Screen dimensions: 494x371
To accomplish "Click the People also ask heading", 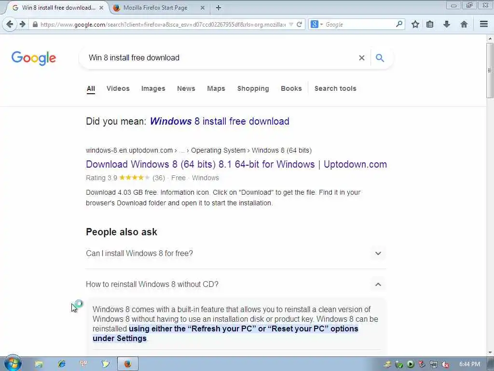I will coord(121,232).
